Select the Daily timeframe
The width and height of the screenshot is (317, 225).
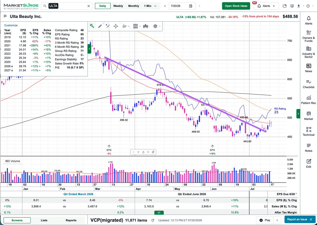102,6
